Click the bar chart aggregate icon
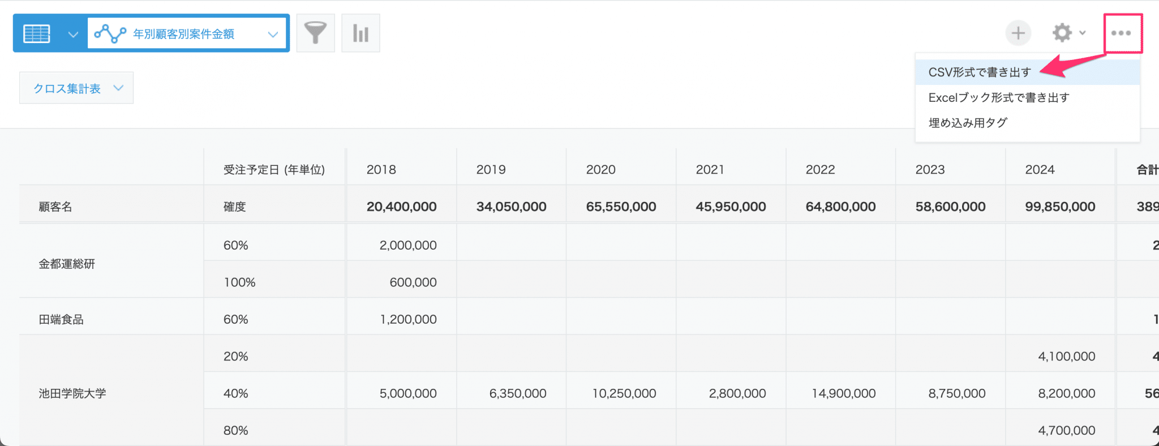This screenshot has width=1159, height=446. click(360, 33)
